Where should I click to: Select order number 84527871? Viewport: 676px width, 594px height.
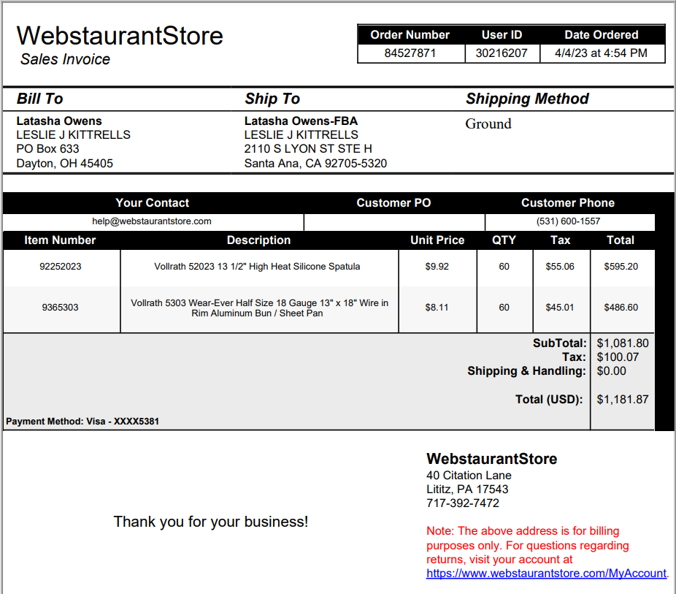click(x=410, y=53)
